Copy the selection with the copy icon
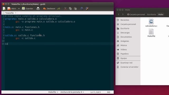 point(70,8)
